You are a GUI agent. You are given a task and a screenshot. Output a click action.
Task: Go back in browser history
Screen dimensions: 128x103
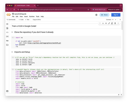(x=7, y=9)
